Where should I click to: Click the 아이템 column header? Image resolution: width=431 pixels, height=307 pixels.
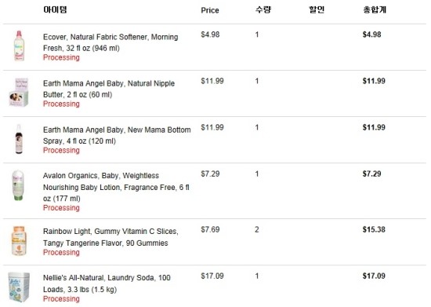pos(55,9)
